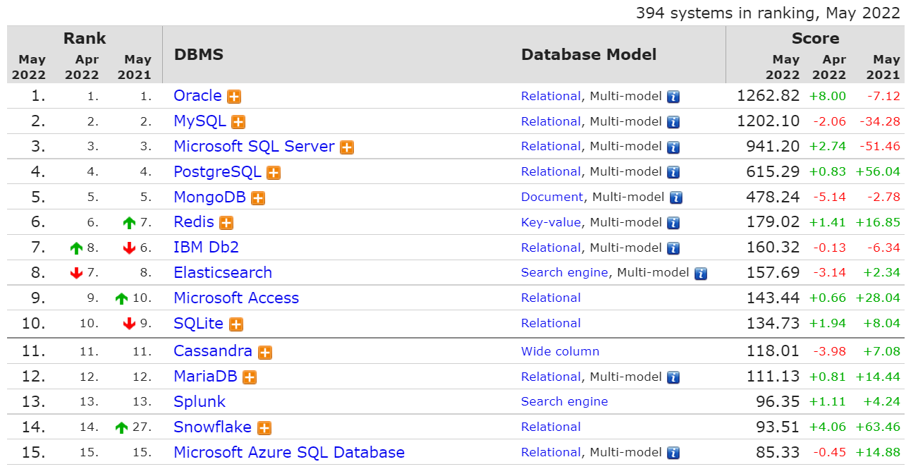Open the Microsoft Azure SQL Database link

coord(289,453)
